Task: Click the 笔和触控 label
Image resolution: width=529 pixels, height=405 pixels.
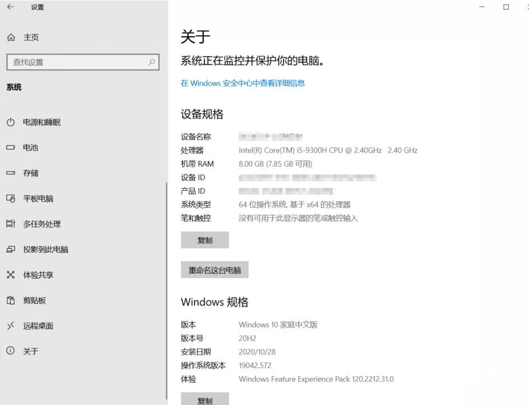Action: tap(196, 218)
